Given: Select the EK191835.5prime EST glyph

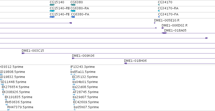Looking at the screenshot, I should pyautogui.click(x=6, y=99).
